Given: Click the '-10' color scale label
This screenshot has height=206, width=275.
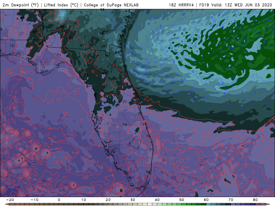Looking at the screenshot, I should [34, 200].
